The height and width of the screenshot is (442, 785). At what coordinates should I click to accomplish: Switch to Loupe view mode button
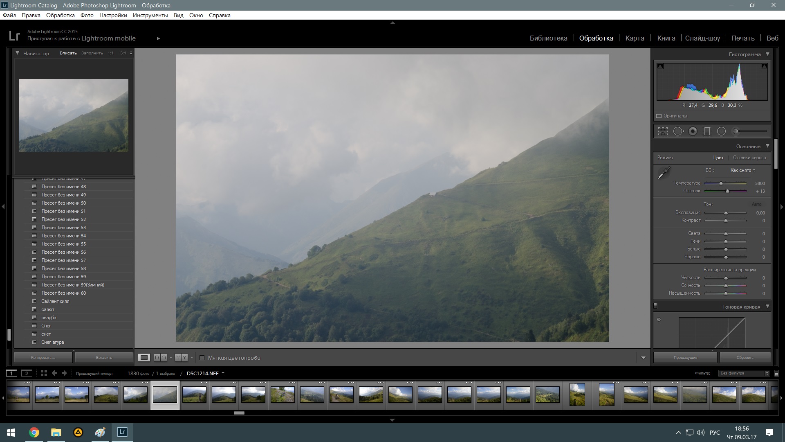point(144,358)
